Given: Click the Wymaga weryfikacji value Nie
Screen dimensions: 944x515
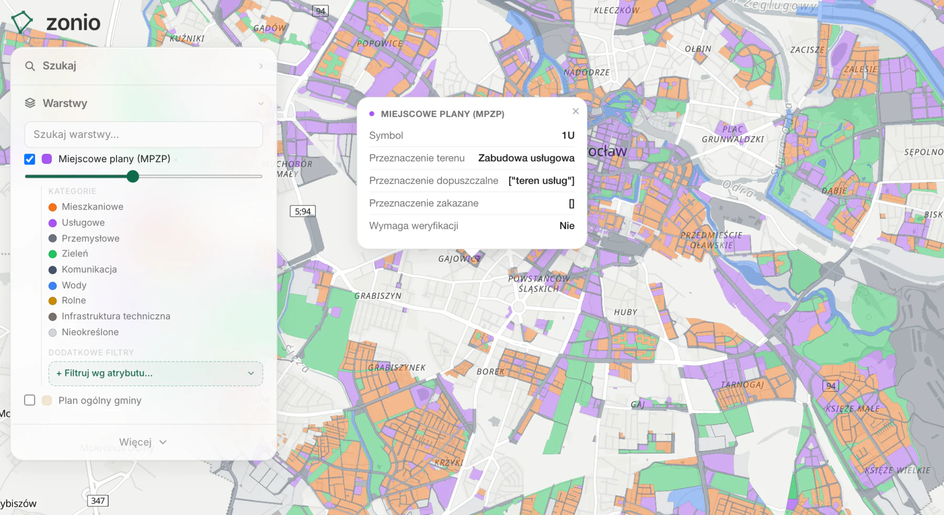Looking at the screenshot, I should (x=567, y=226).
